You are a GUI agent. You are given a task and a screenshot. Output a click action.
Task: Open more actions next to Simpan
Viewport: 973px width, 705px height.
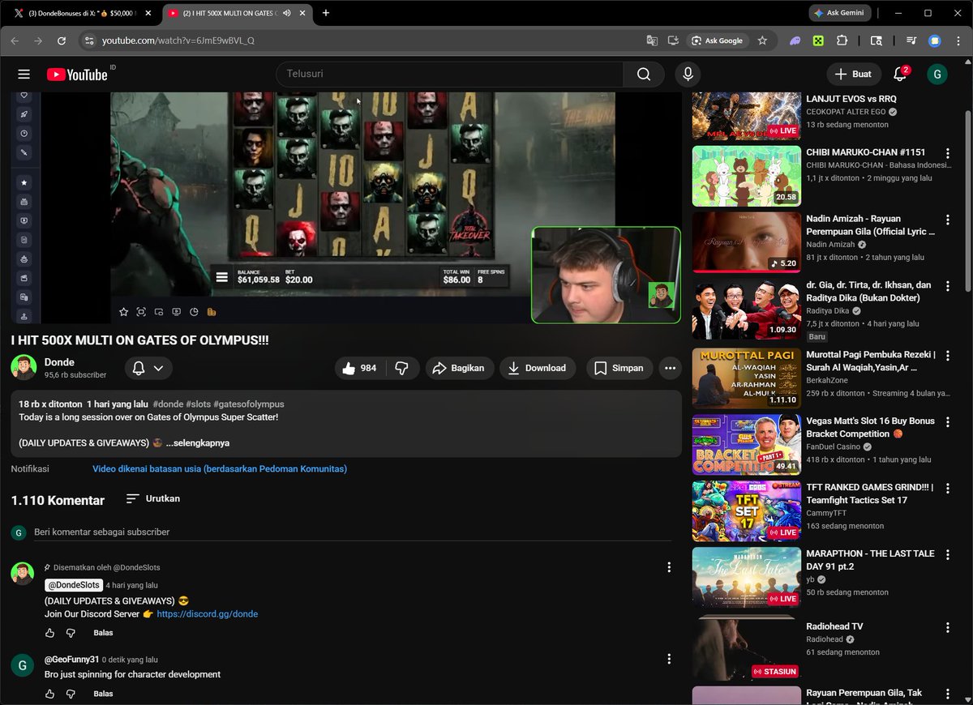click(x=670, y=368)
